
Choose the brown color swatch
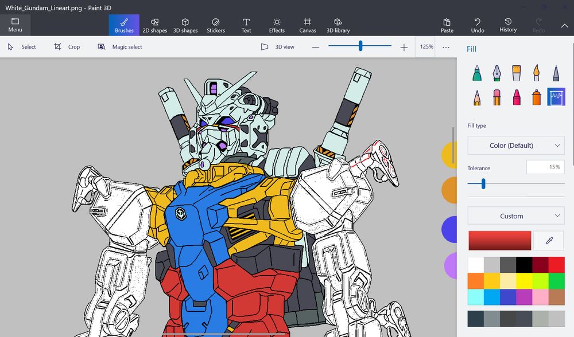[x=556, y=297]
